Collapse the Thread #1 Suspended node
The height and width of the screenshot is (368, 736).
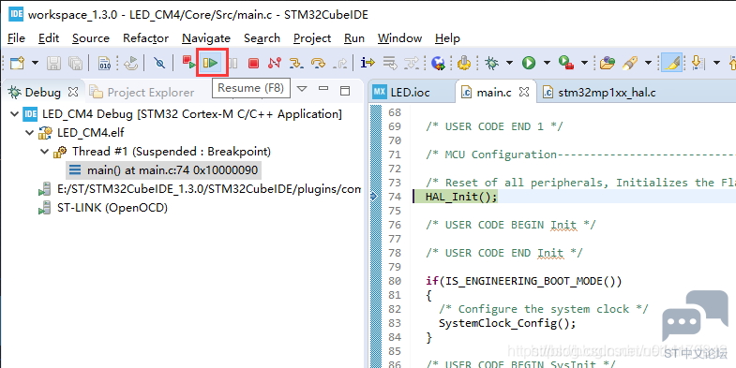coord(45,152)
